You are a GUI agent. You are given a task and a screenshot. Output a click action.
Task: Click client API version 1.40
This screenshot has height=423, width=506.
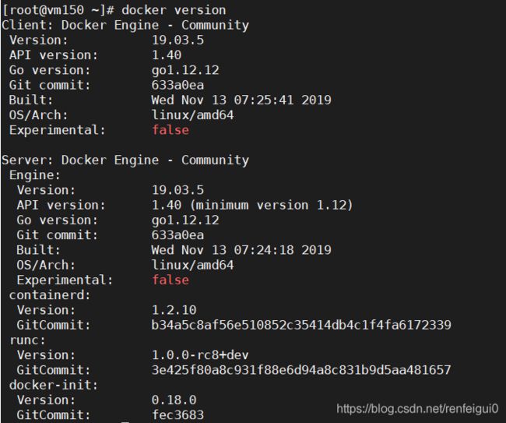[167, 55]
